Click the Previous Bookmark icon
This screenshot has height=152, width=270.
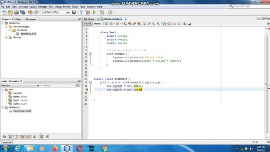[149, 24]
